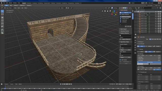Click the Surface mode button in Level Builder
Image resolution: width=162 pixels, height=91 pixels.
point(149,46)
